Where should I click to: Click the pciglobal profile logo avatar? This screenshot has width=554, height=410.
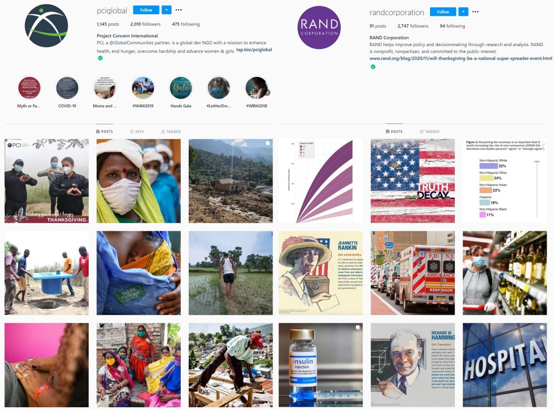point(47,26)
